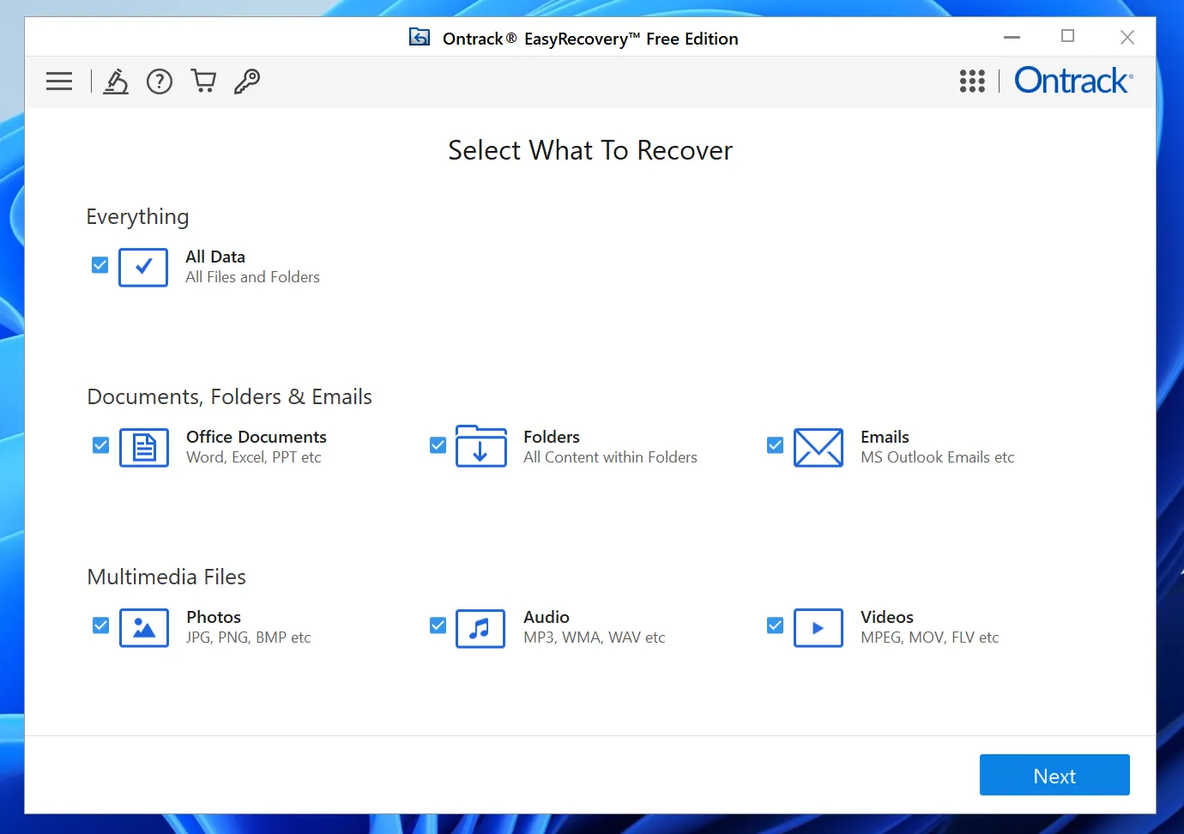Disable the Photos checkbox
Viewport: 1184px width, 834px height.
[101, 625]
